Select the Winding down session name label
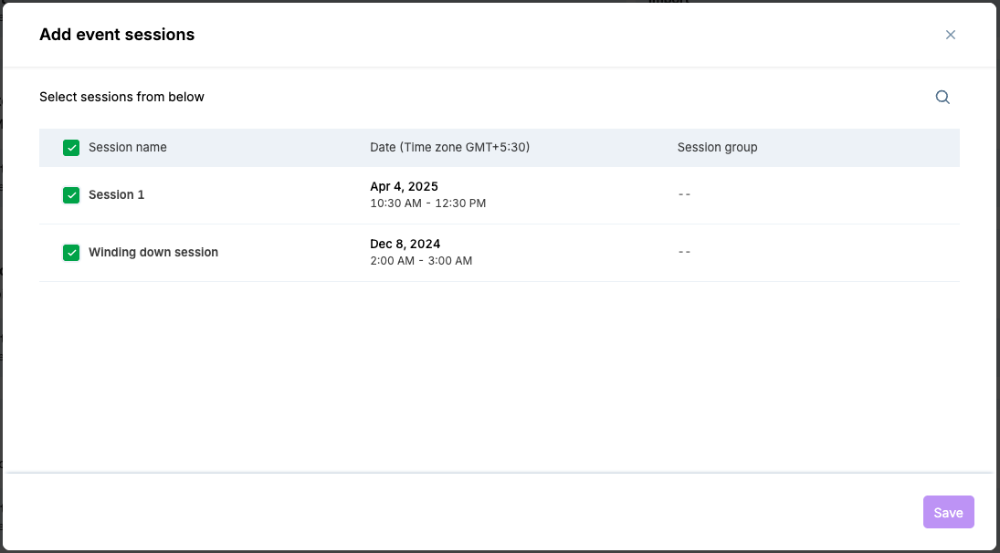The image size is (1000, 553). pos(153,253)
